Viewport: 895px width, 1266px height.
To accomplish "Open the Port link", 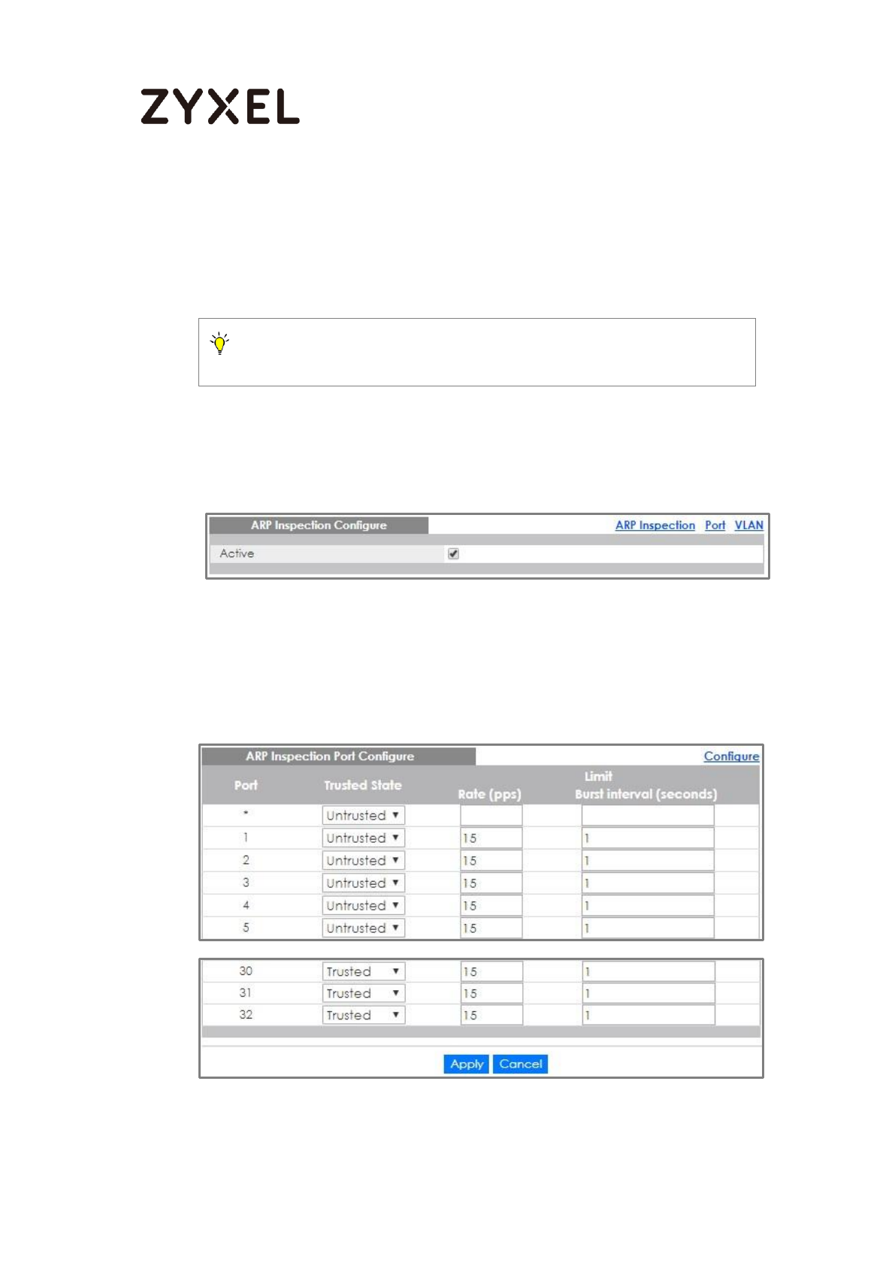I will (x=715, y=525).
